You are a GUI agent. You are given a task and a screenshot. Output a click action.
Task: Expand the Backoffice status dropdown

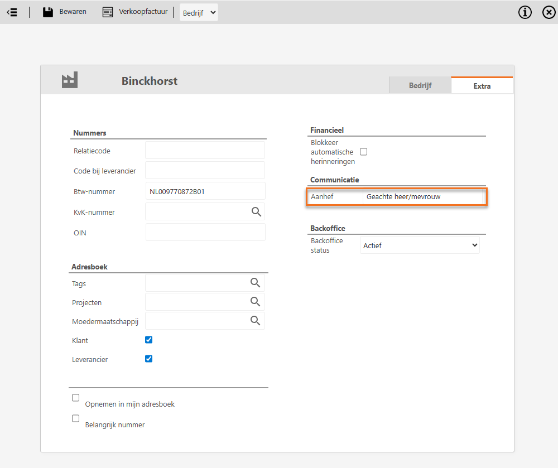(420, 245)
